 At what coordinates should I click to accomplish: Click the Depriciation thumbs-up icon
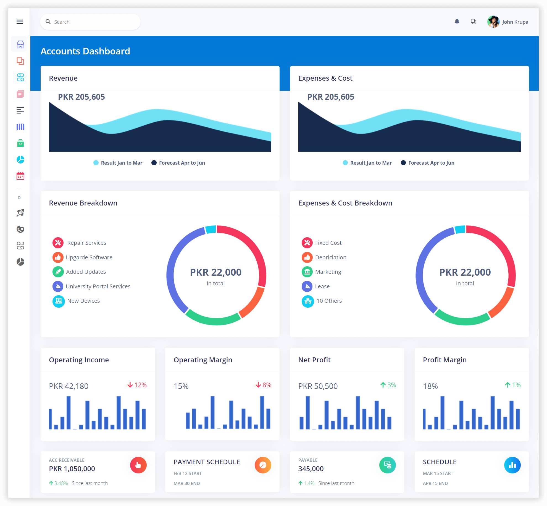307,257
